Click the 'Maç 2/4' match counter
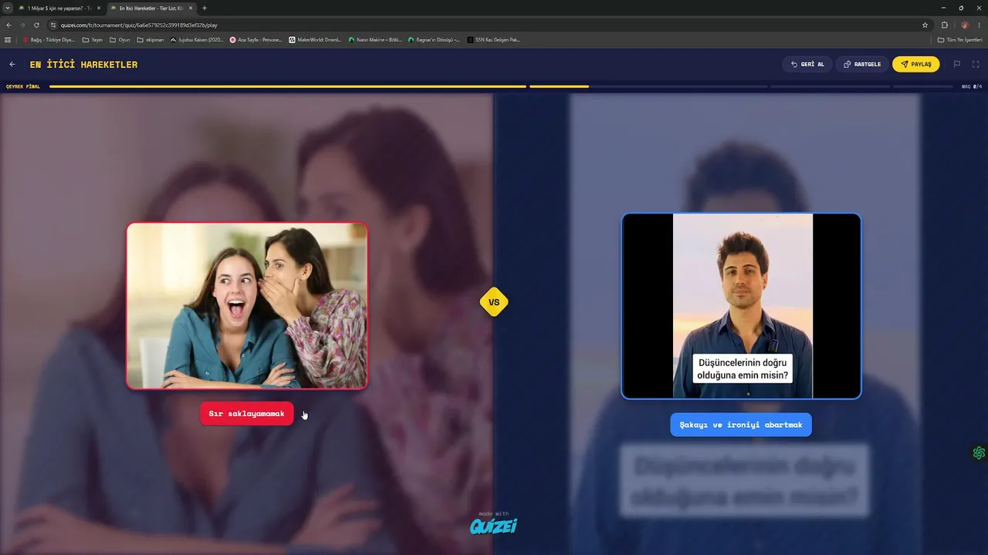Image resolution: width=988 pixels, height=555 pixels. coord(972,86)
